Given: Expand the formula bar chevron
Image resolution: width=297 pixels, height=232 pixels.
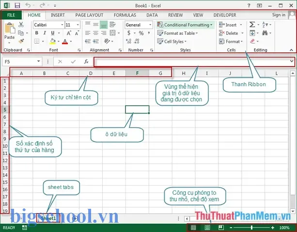Looking at the screenshot, I should (x=292, y=61).
